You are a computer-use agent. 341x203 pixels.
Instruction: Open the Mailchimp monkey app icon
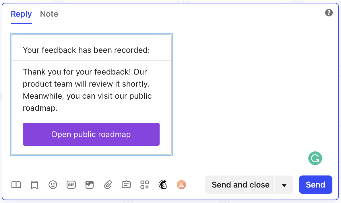coord(163,185)
